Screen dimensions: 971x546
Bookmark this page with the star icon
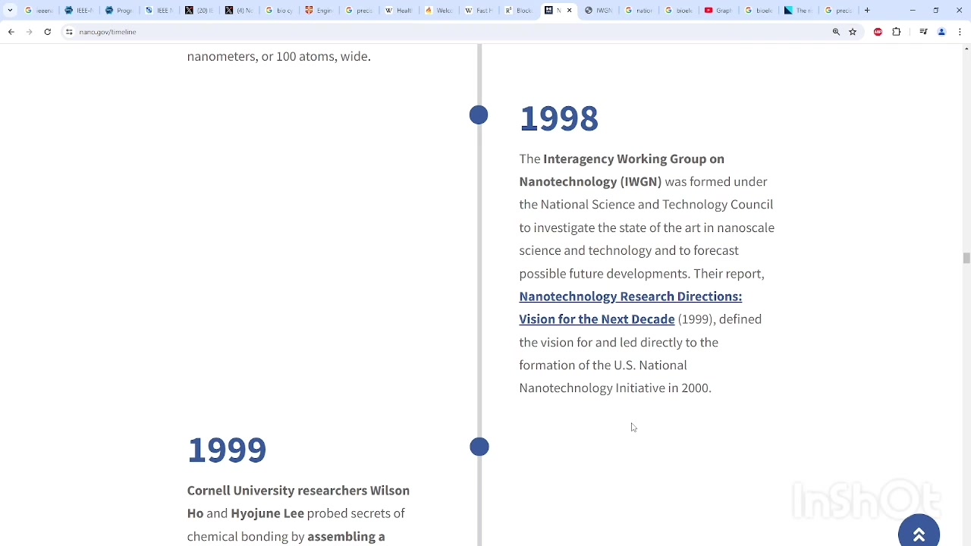coord(853,32)
